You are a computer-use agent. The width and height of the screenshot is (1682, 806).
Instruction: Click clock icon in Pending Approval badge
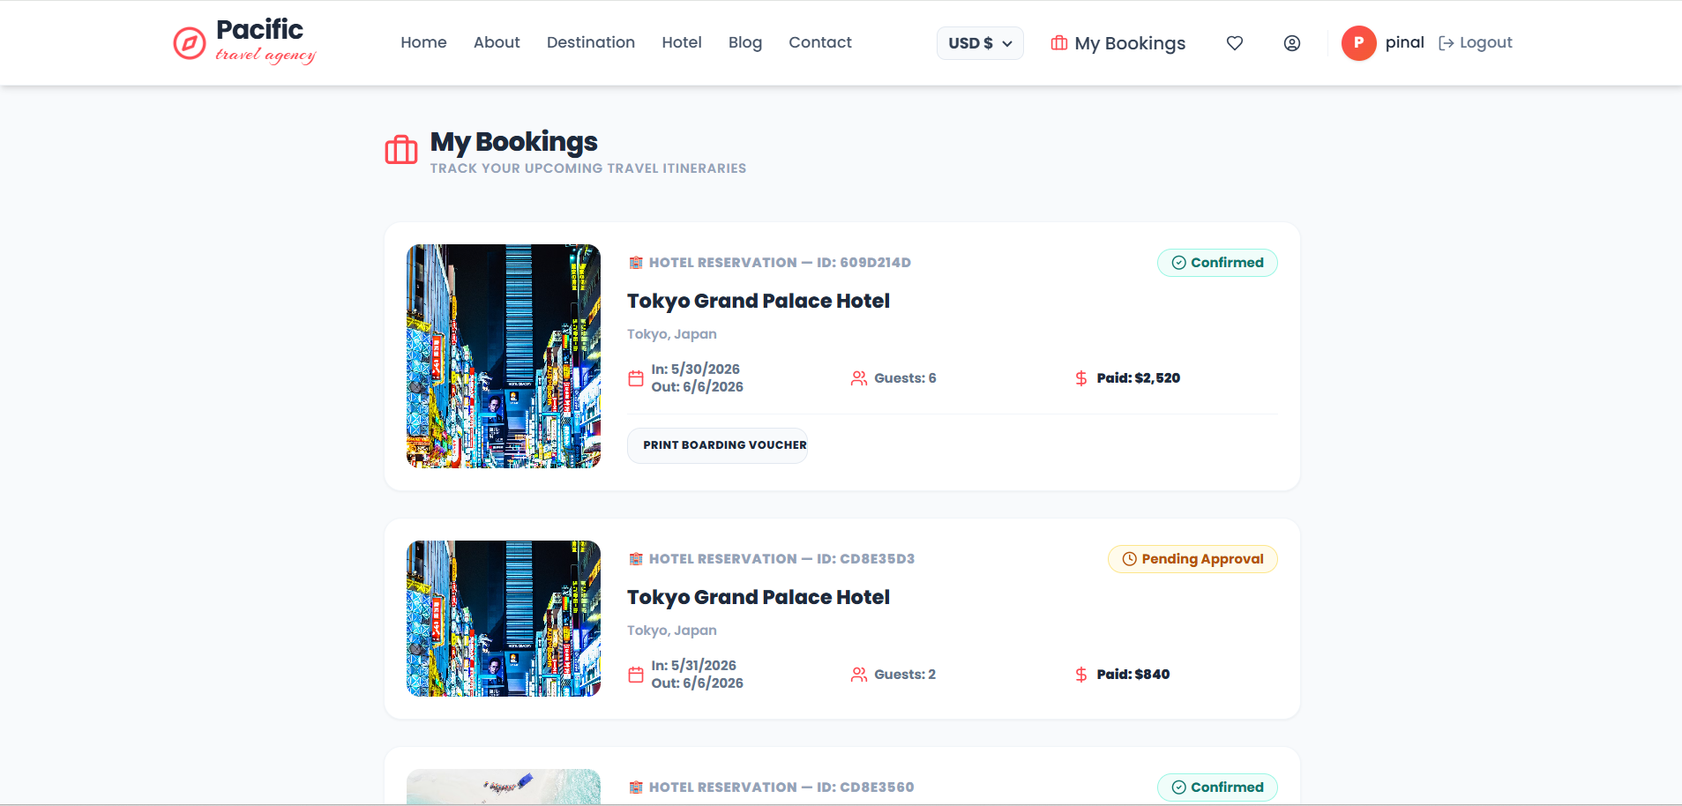click(1129, 559)
